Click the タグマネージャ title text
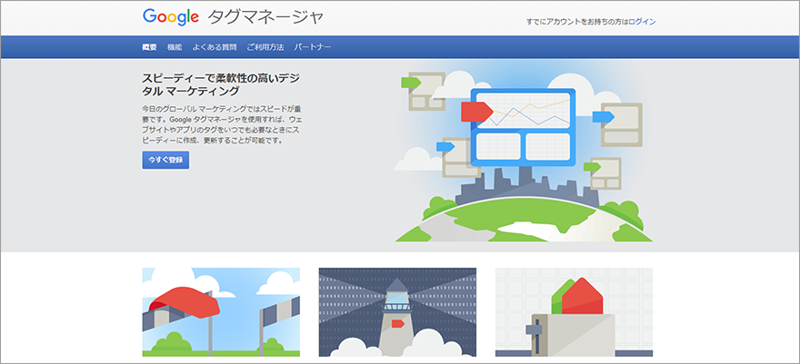 pos(265,17)
